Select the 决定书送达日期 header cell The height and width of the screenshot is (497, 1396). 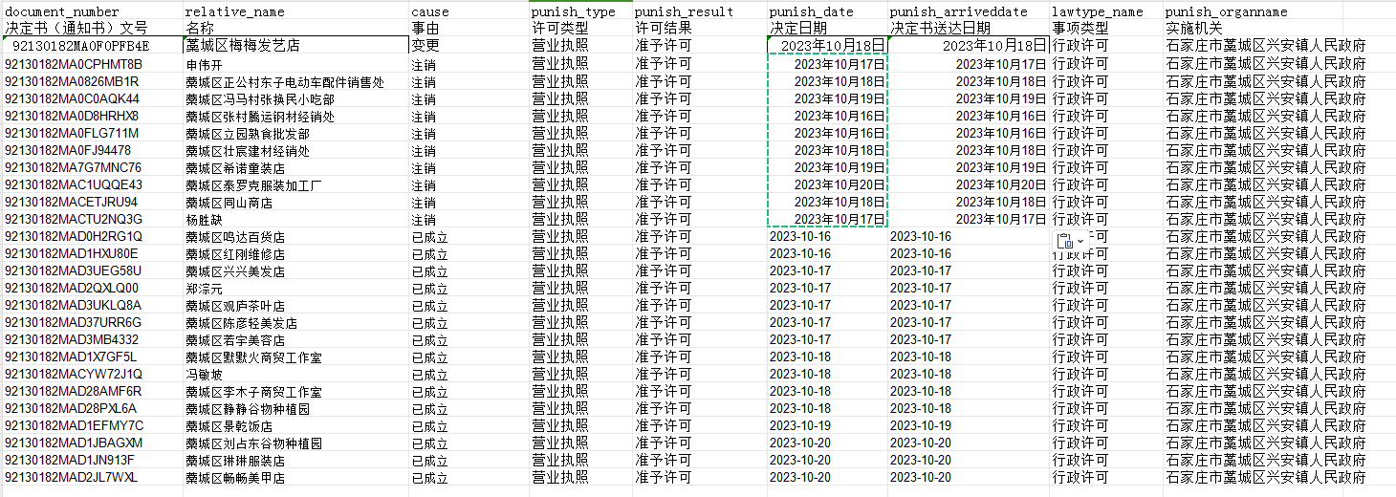pos(944,29)
